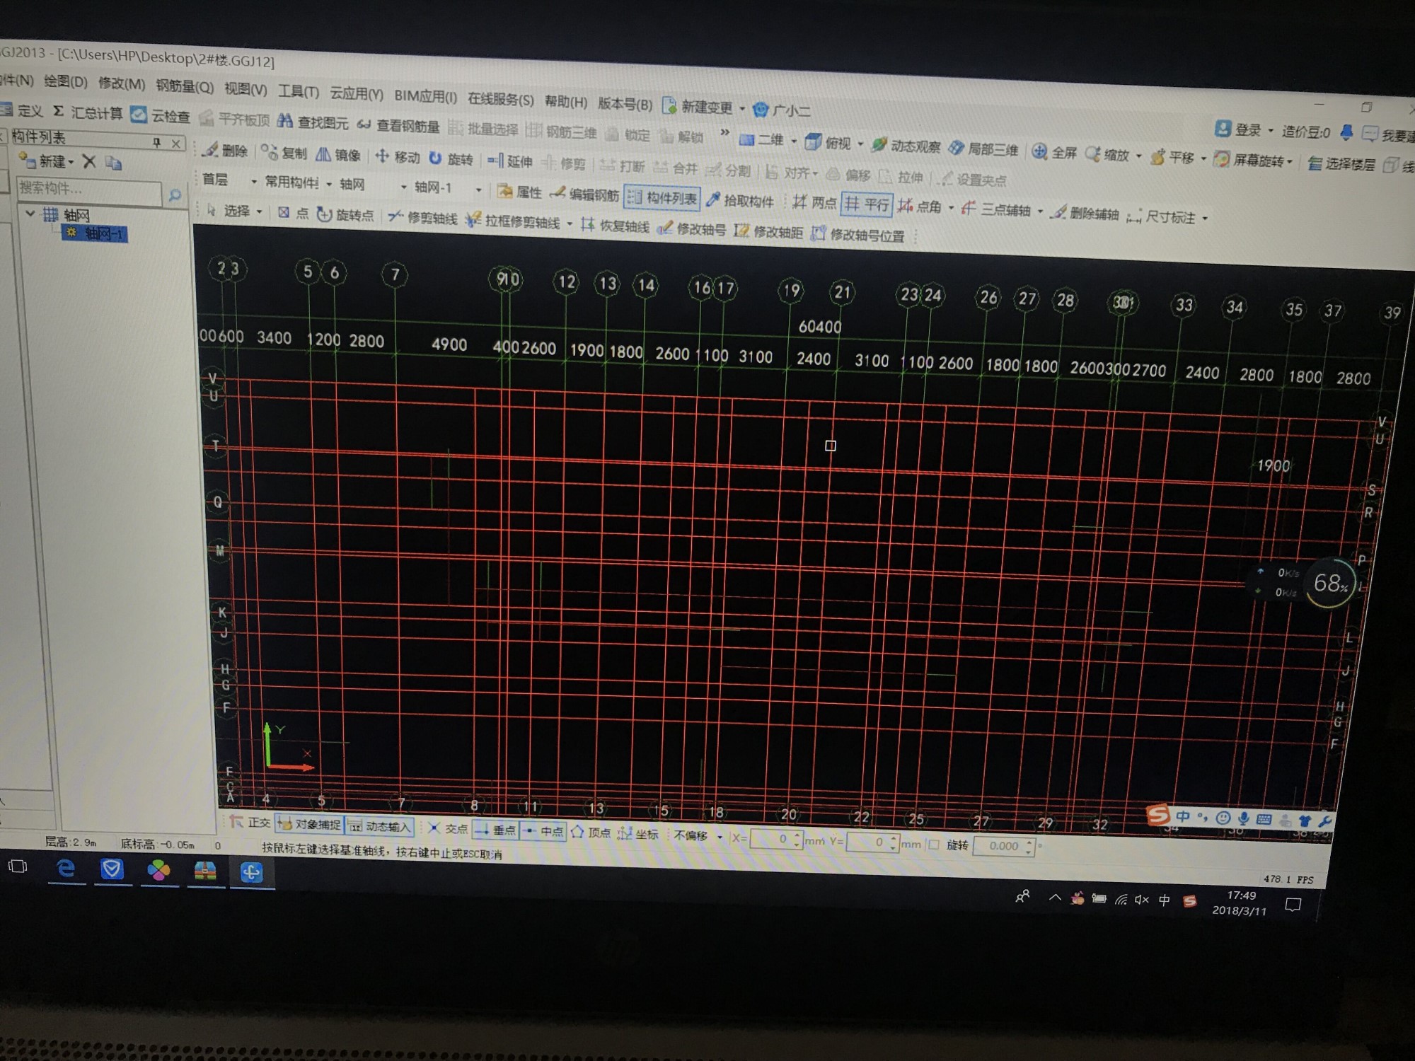Open 属性 properties panel
Image resolution: width=1415 pixels, height=1061 pixels.
pyautogui.click(x=520, y=192)
